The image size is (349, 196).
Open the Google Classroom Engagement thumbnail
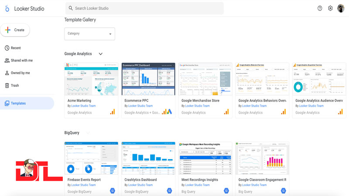point(262,158)
